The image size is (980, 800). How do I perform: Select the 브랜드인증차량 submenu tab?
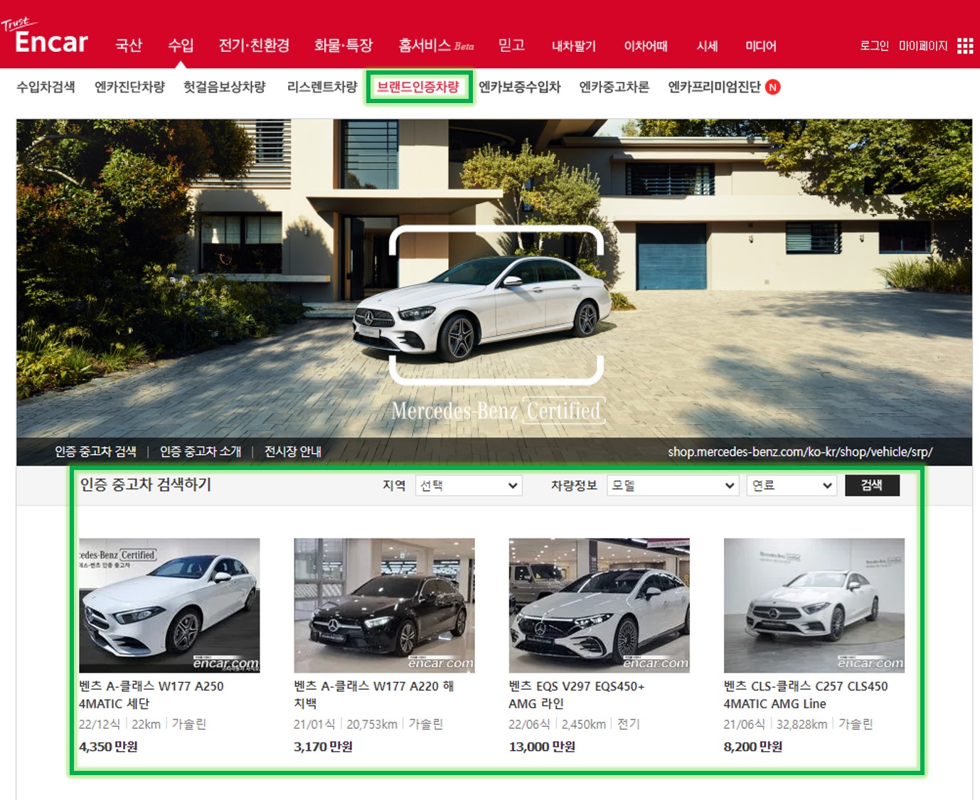pos(418,87)
